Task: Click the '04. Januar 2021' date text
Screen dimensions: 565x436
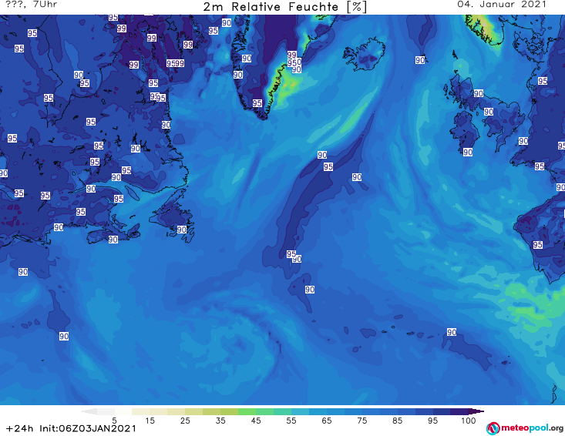Action: click(x=502, y=5)
